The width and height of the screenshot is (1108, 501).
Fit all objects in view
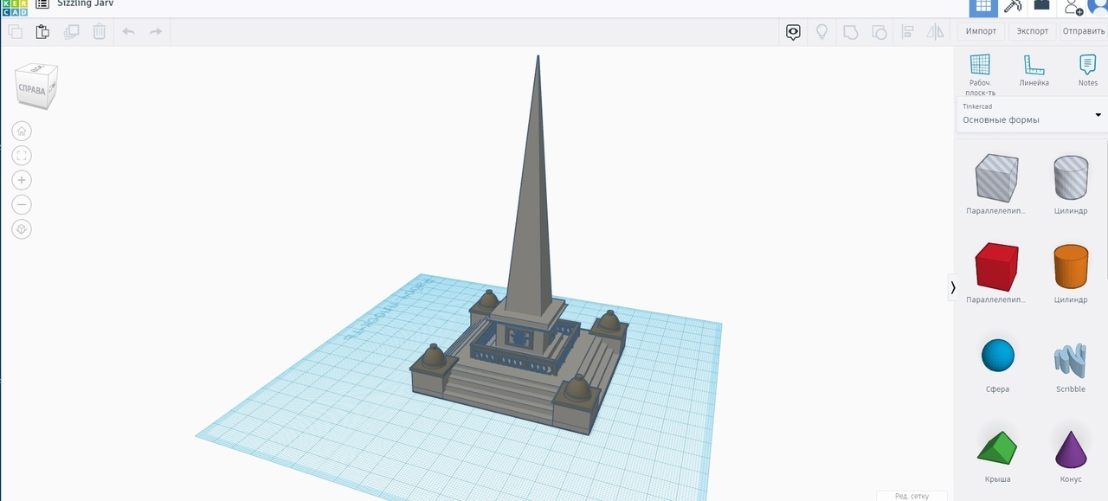22,156
